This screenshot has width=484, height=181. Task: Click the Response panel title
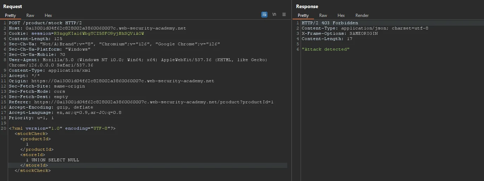[307, 6]
